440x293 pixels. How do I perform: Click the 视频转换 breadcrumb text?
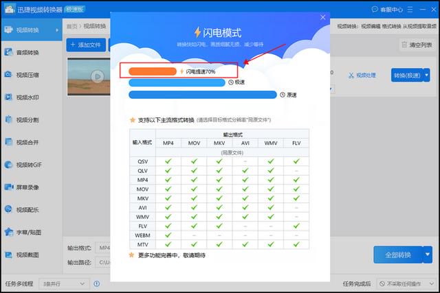(x=95, y=26)
